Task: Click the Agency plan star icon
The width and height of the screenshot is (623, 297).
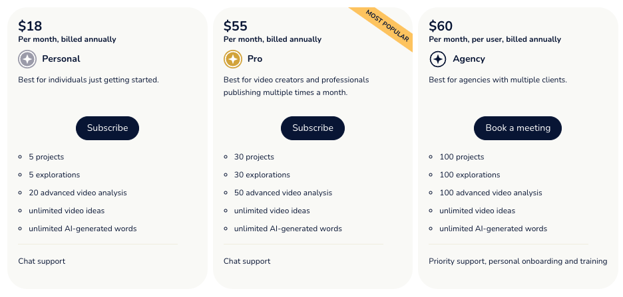Action: [x=438, y=59]
